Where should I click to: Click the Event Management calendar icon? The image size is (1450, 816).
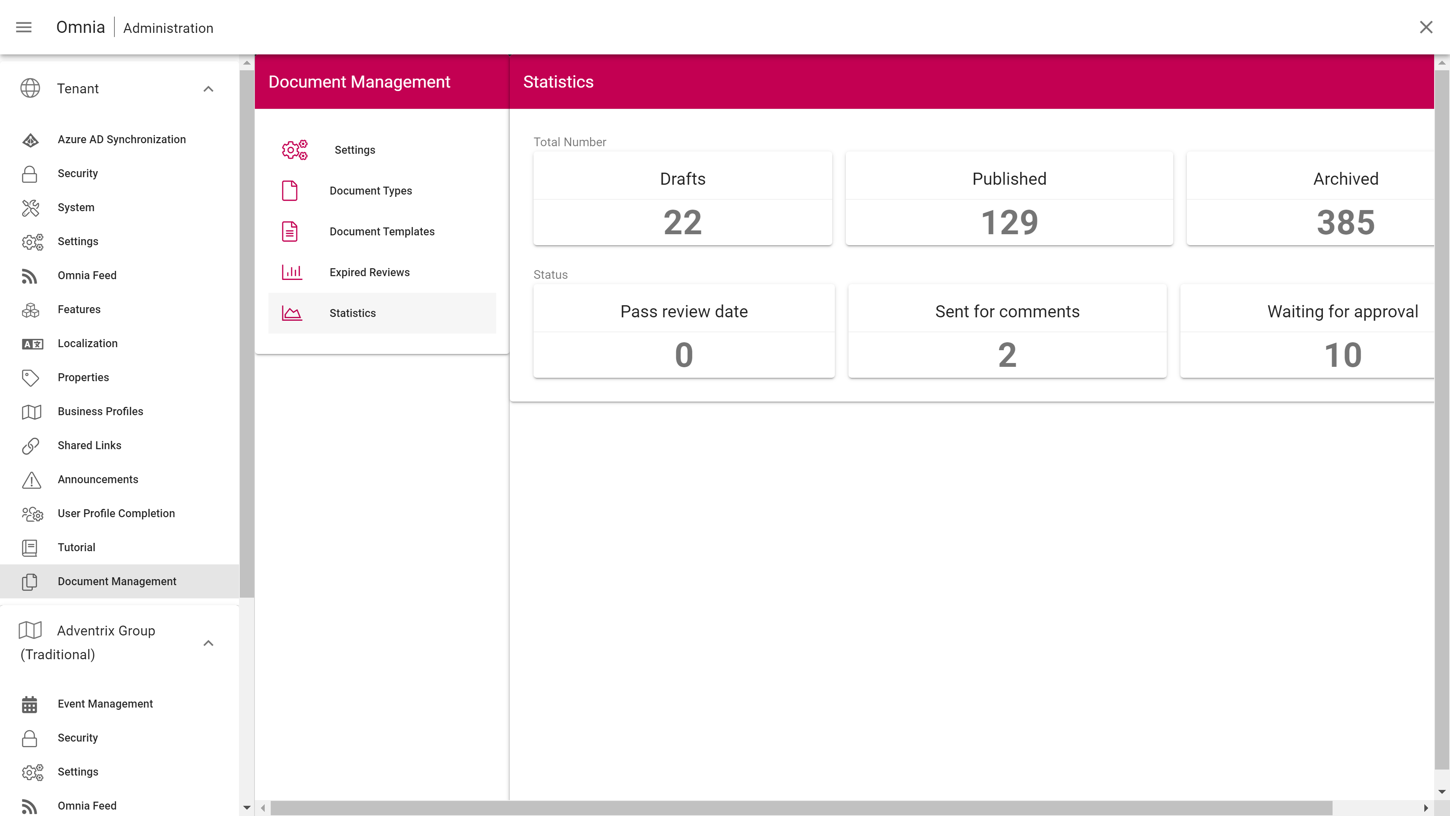pyautogui.click(x=29, y=705)
